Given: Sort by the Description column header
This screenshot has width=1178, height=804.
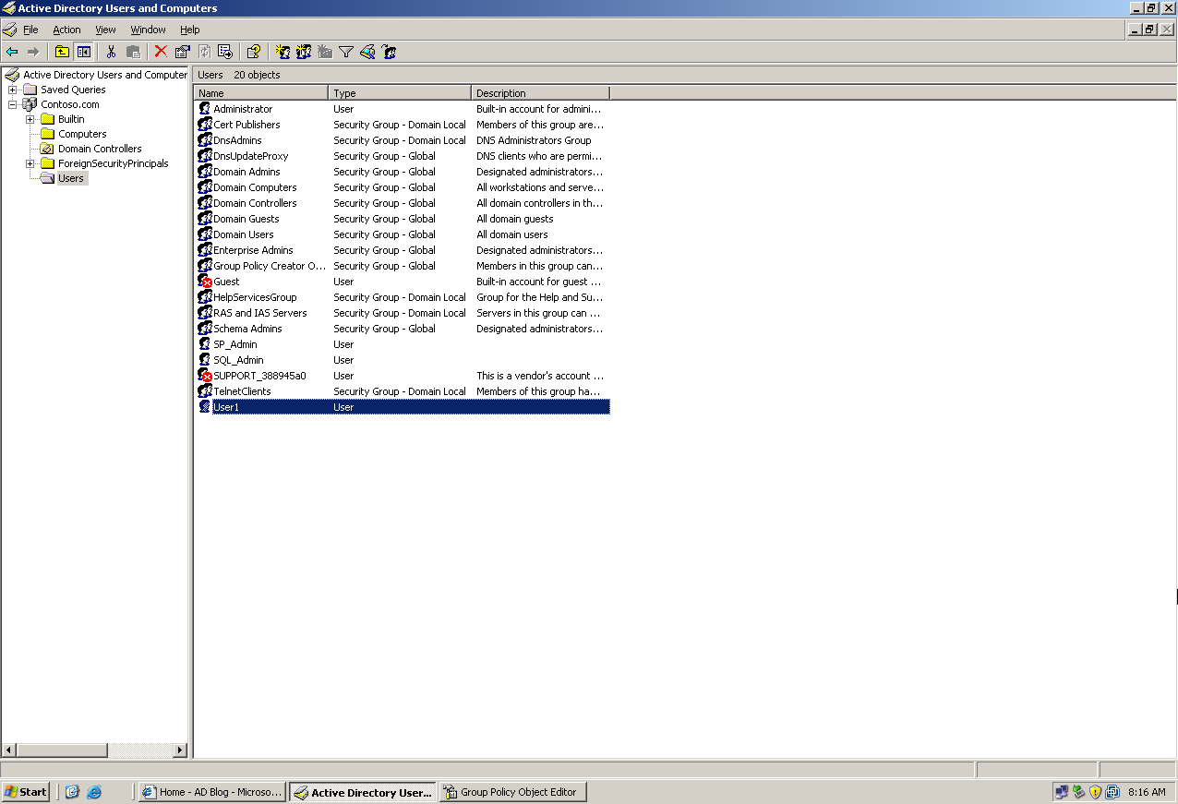Looking at the screenshot, I should coord(541,93).
